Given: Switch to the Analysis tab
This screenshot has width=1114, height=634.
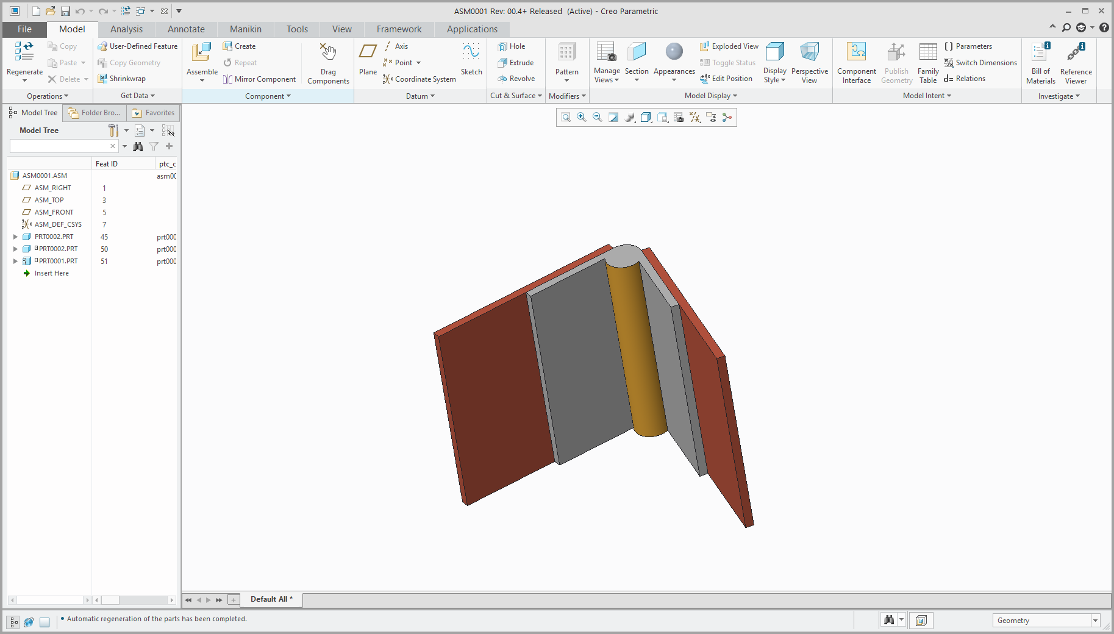Looking at the screenshot, I should [126, 29].
